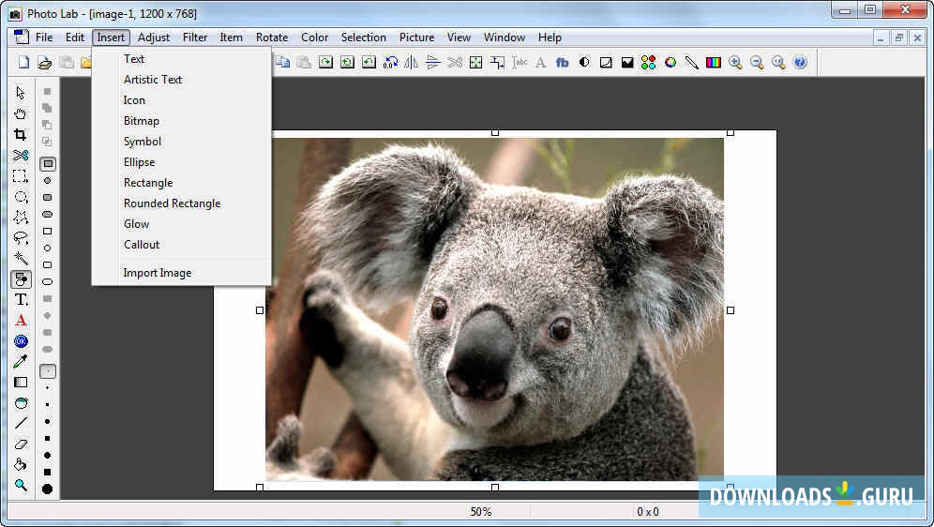This screenshot has width=934, height=527.
Task: Click the New document toolbar icon
Action: [23, 63]
